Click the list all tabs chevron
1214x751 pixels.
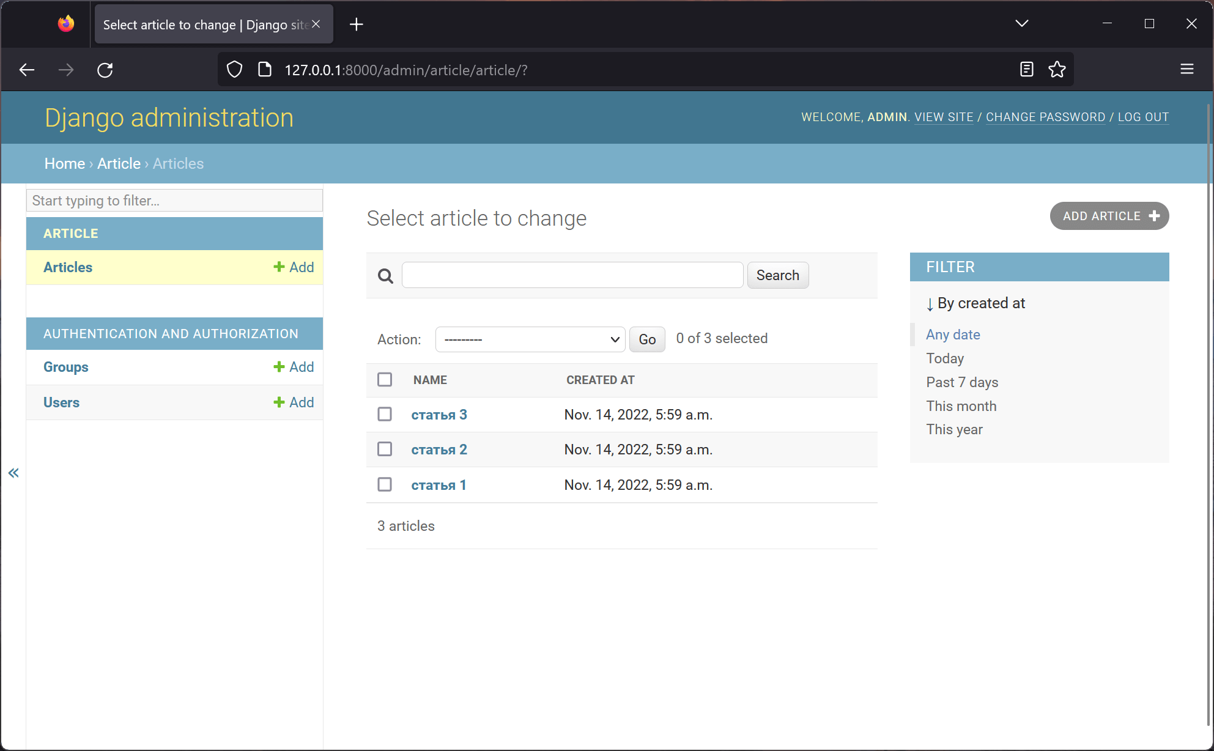tap(1021, 24)
